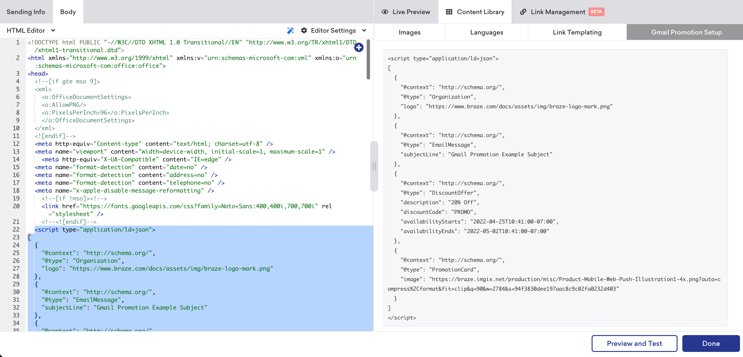Screen dimensions: 743x357
Task: Click the Content Library grid icon
Action: [x=449, y=12]
